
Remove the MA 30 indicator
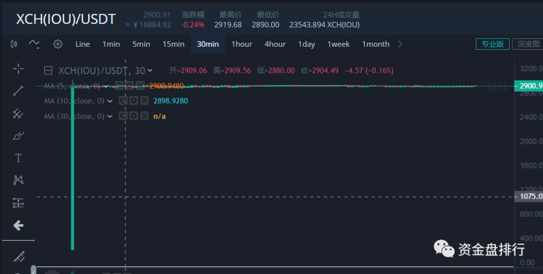point(144,116)
